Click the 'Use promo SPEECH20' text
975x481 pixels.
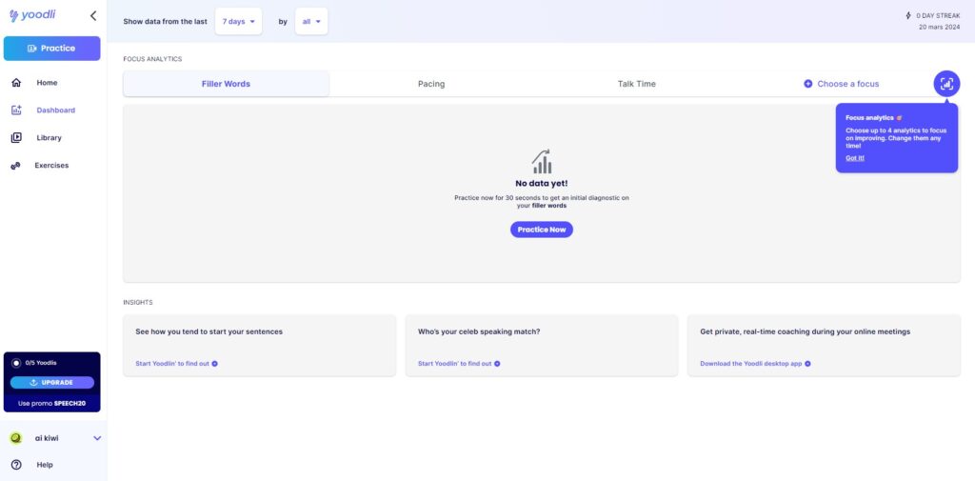[x=51, y=403]
